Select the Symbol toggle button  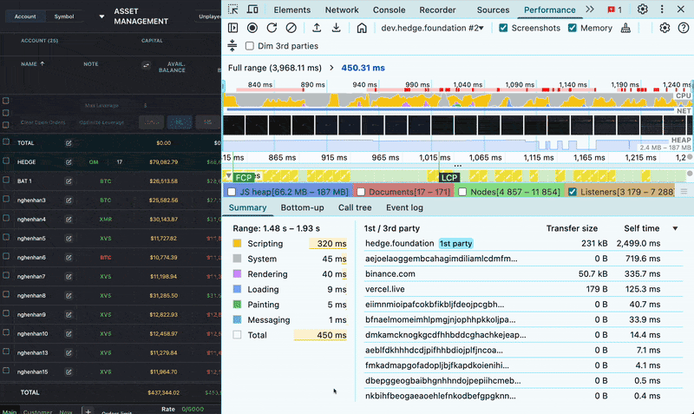(64, 16)
